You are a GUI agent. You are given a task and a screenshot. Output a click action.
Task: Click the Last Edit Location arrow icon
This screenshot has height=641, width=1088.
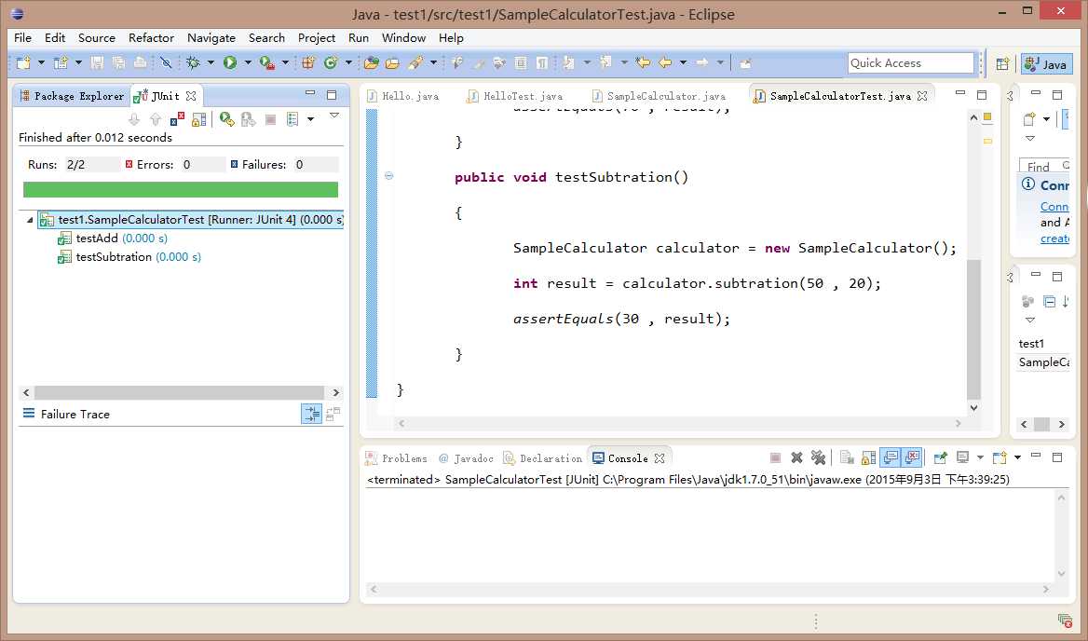[644, 63]
